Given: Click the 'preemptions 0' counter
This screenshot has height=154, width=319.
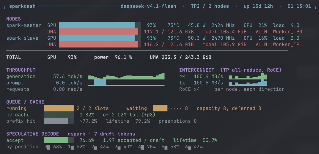Looking at the screenshot, I should click(178, 121).
